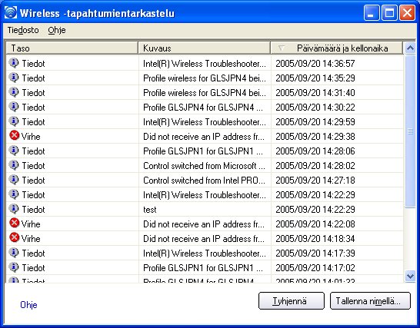Sort by the Kuvaus column header
The width and height of the screenshot is (420, 328).
pos(204,48)
